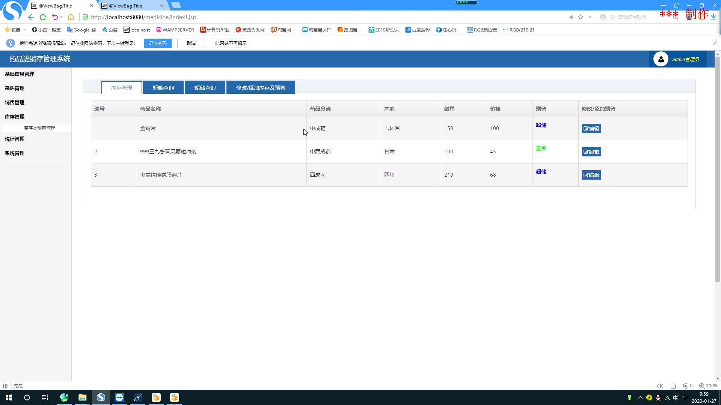Viewport: 721px width, 405px height.
Task: Open the RGB颜色查 bookmark
Action: click(482, 30)
